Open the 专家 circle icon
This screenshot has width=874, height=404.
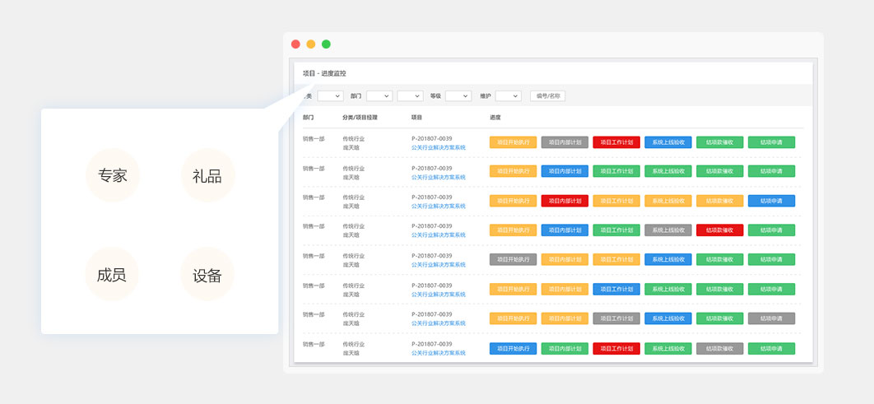(112, 175)
